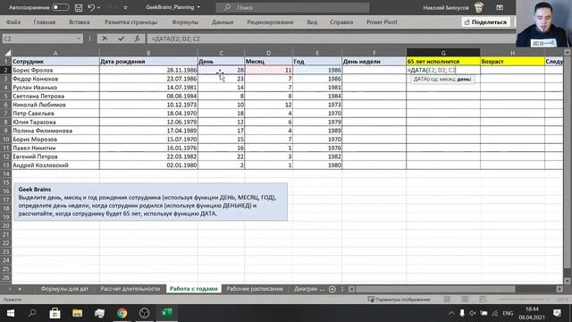Switch to the Разметка страницы tab
The image size is (572, 322).
pyautogui.click(x=131, y=22)
